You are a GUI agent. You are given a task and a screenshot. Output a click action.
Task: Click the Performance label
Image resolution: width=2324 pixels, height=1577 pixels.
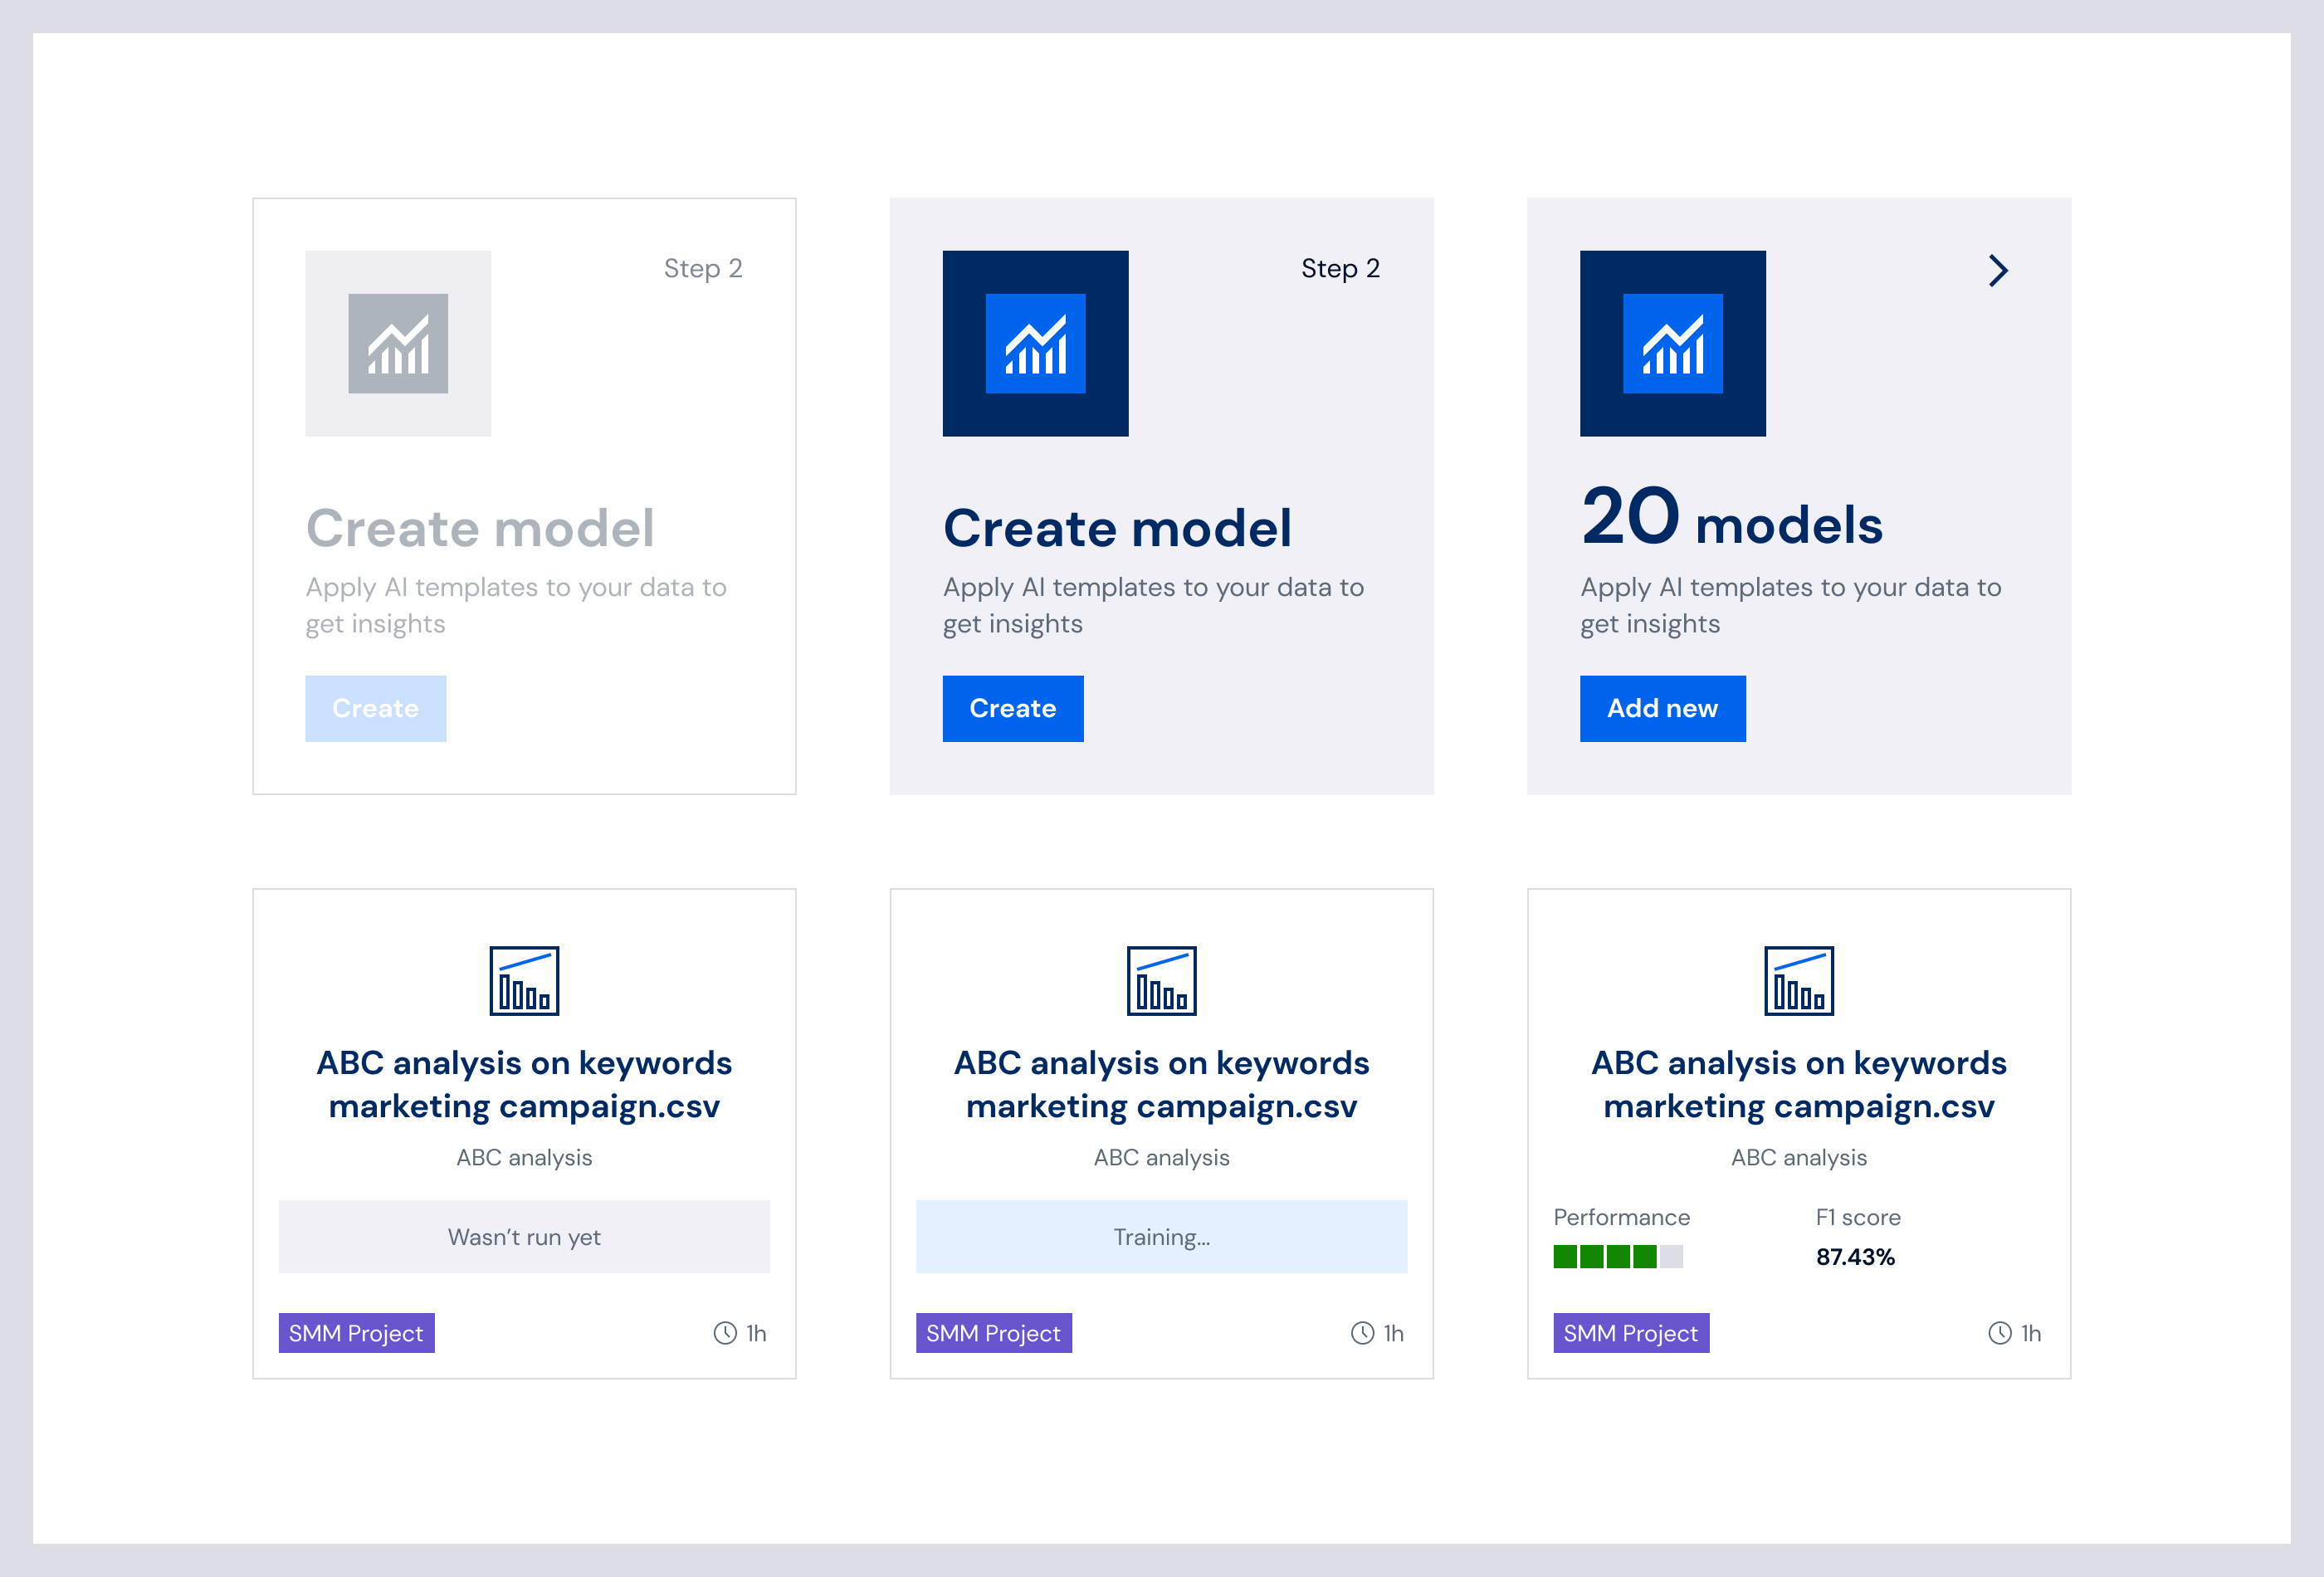(1621, 1217)
